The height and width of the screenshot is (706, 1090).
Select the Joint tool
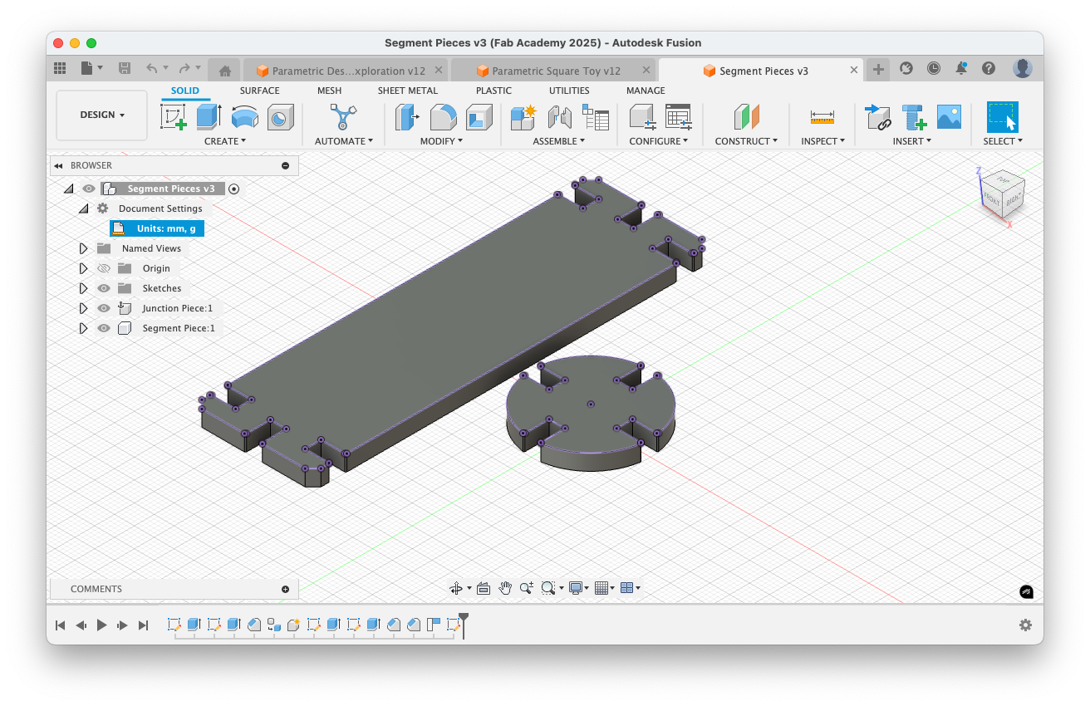click(x=560, y=117)
